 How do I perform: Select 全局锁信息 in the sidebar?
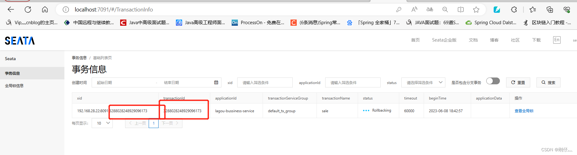point(32,86)
